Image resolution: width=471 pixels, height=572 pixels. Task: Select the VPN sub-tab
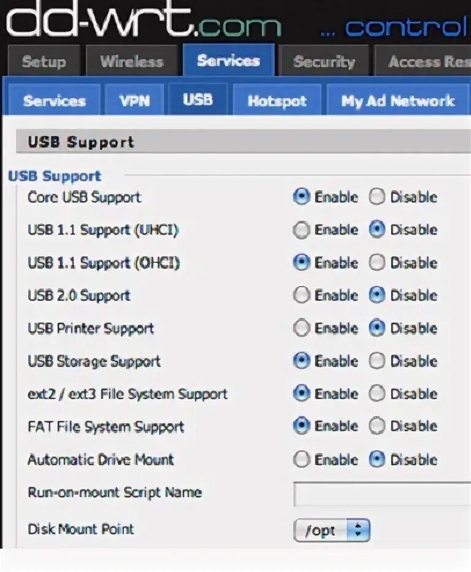(134, 101)
